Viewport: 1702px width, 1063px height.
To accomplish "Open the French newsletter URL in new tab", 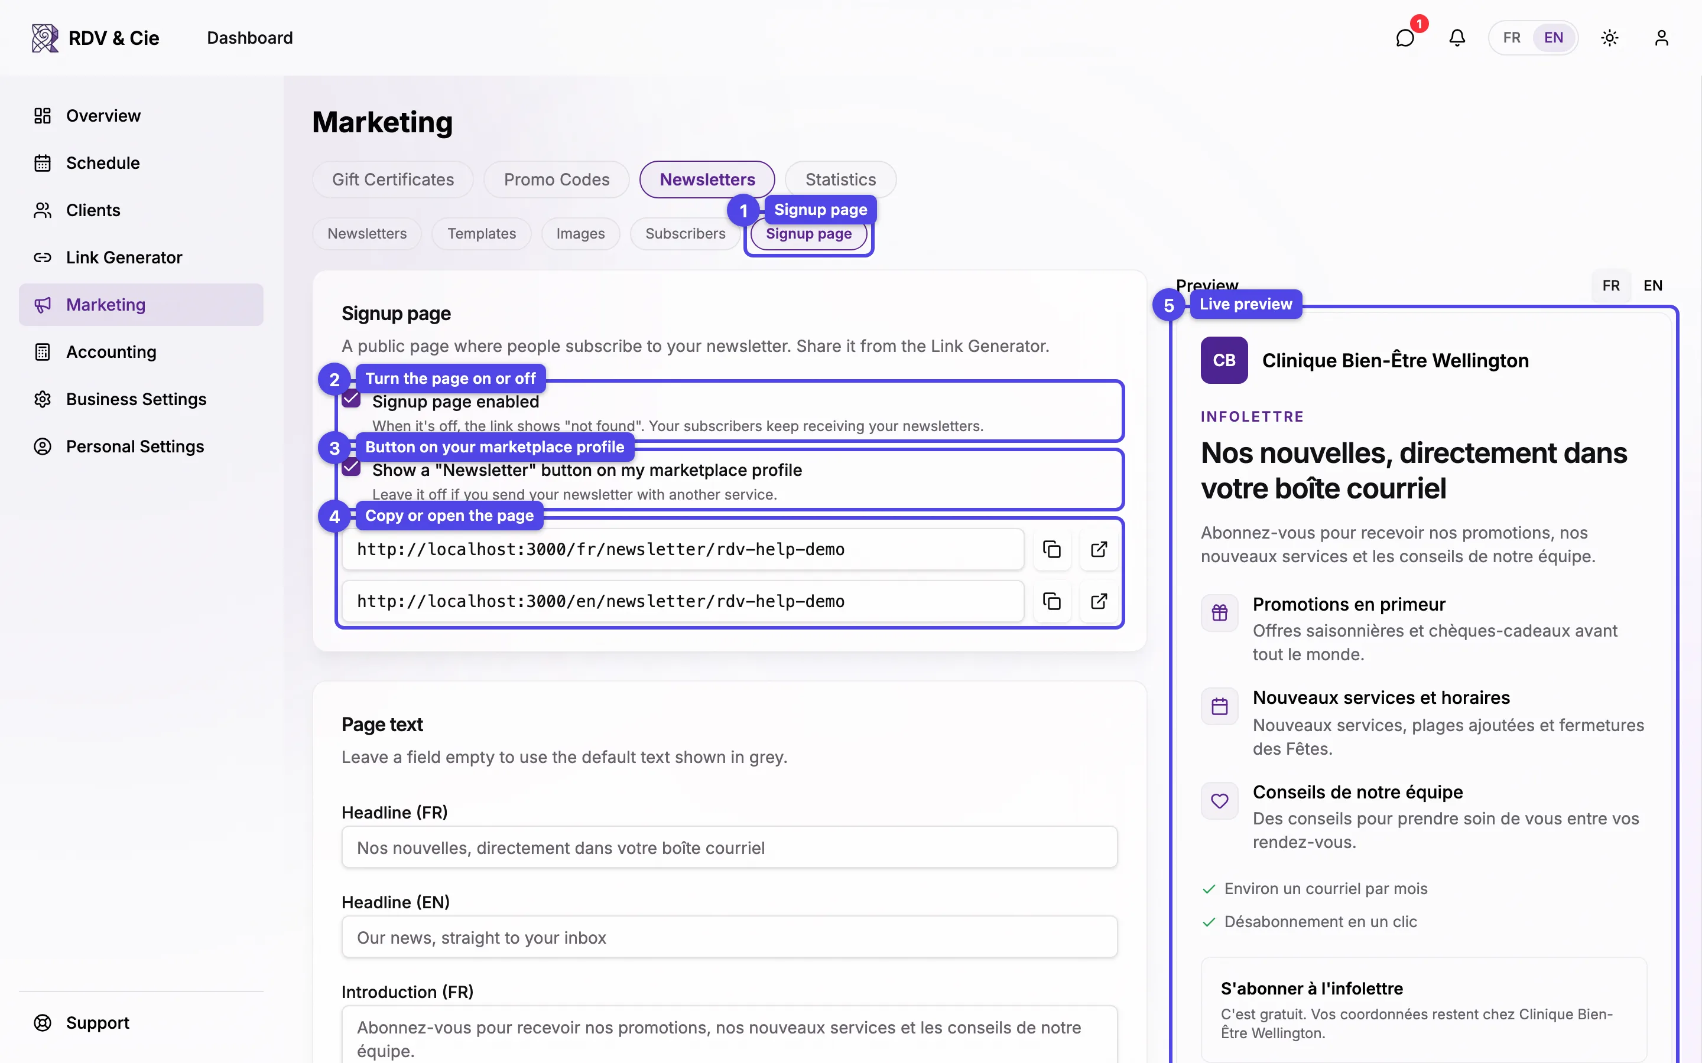I will (x=1099, y=549).
